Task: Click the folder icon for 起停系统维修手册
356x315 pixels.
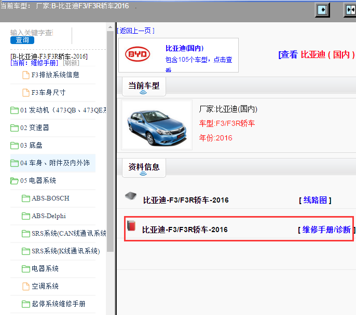Action: pyautogui.click(x=25, y=304)
